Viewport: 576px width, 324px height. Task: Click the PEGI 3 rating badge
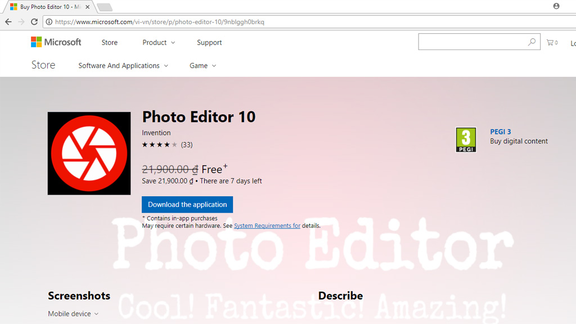[466, 139]
